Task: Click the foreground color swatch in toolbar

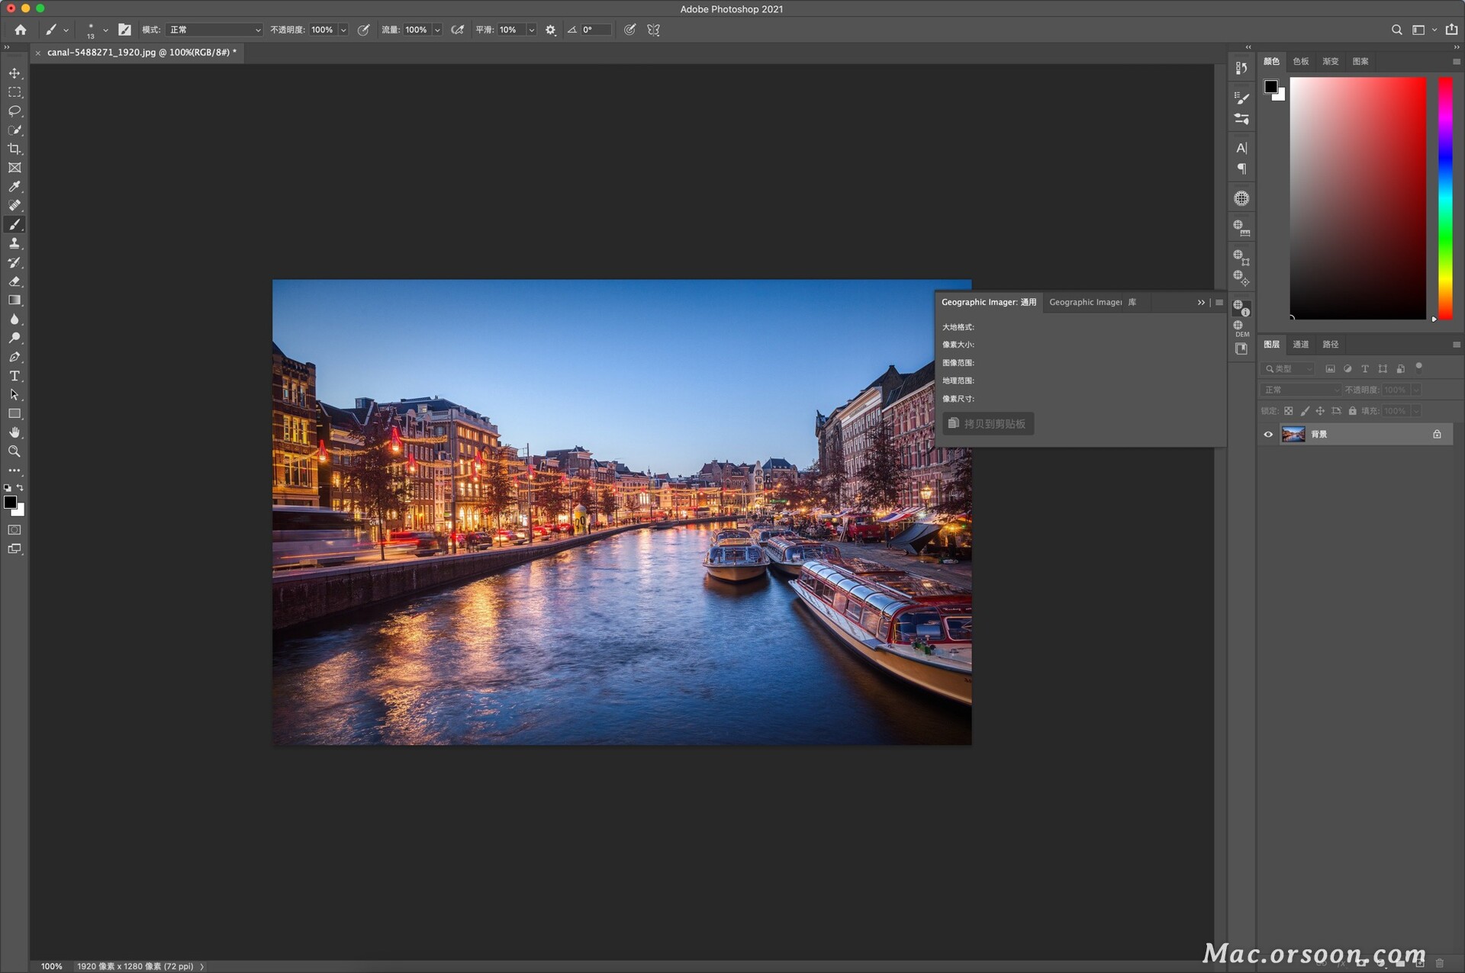Action: point(10,502)
